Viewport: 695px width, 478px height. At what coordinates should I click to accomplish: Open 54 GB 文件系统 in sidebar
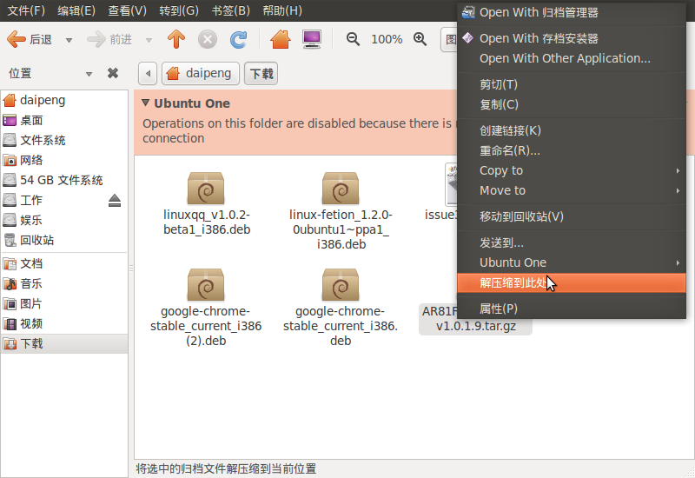pyautogui.click(x=64, y=180)
